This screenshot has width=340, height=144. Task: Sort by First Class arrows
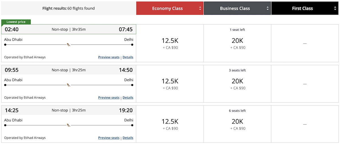coord(335,9)
